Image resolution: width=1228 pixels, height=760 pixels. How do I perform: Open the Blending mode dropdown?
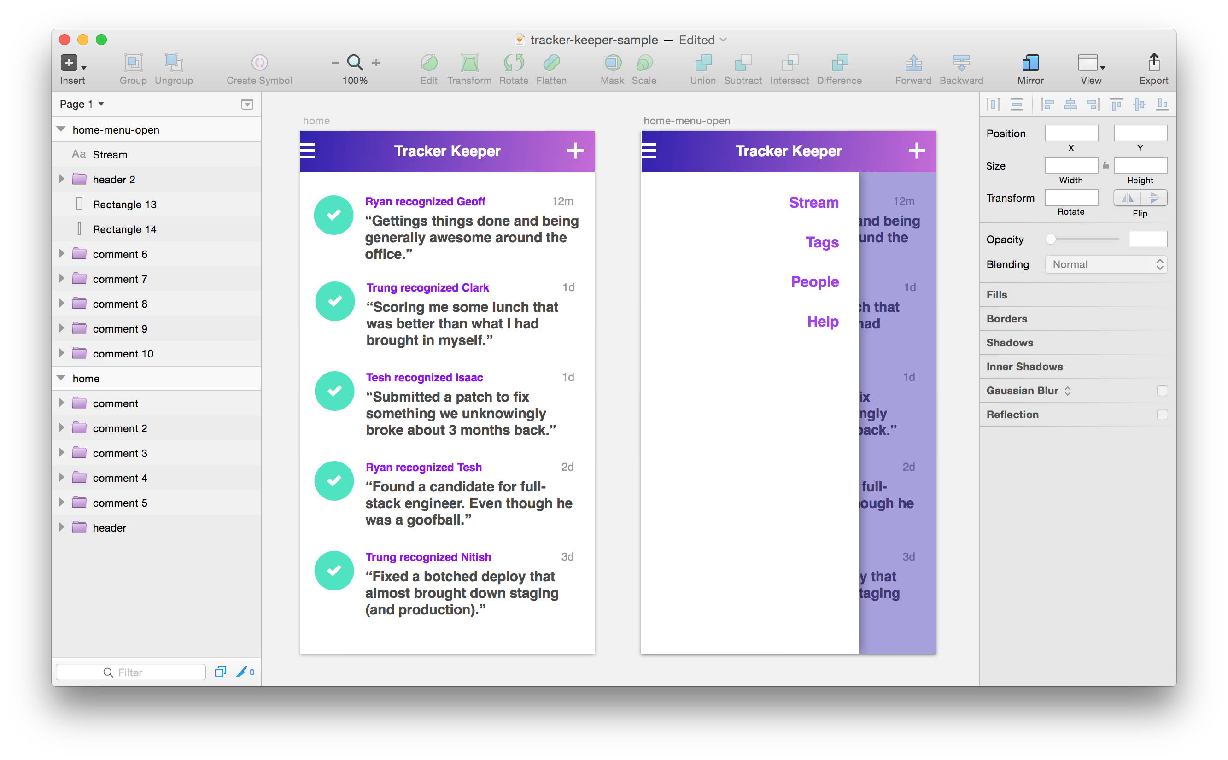coord(1106,264)
